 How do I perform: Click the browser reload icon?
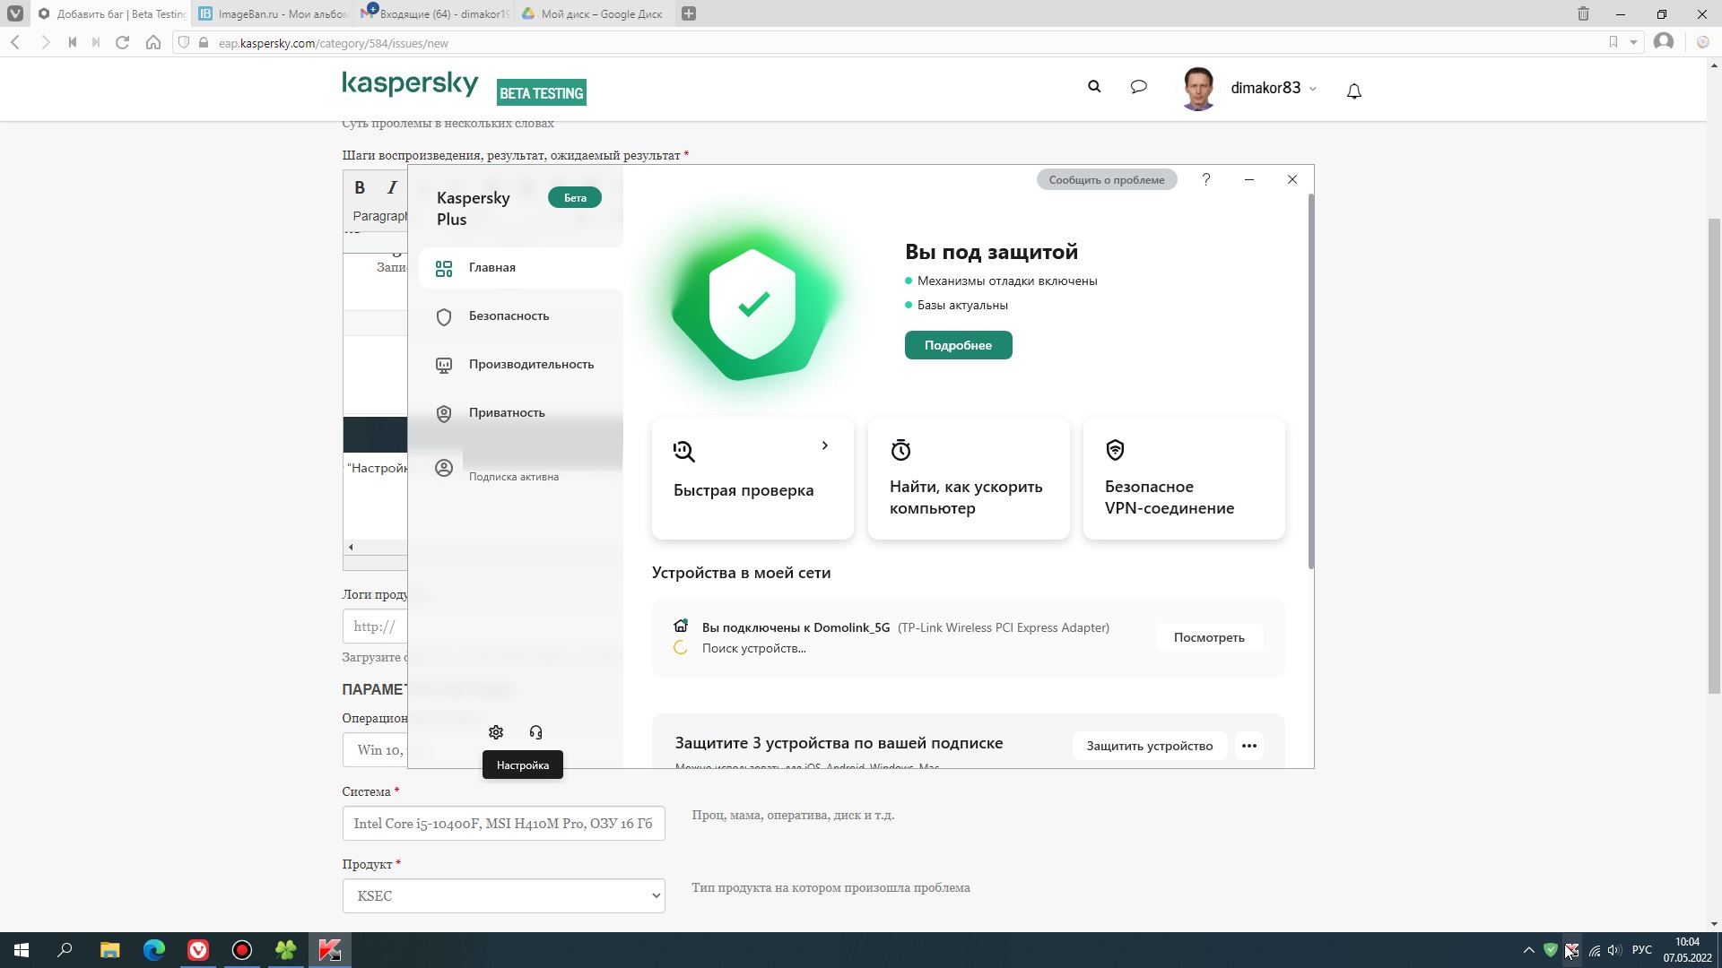coord(123,42)
